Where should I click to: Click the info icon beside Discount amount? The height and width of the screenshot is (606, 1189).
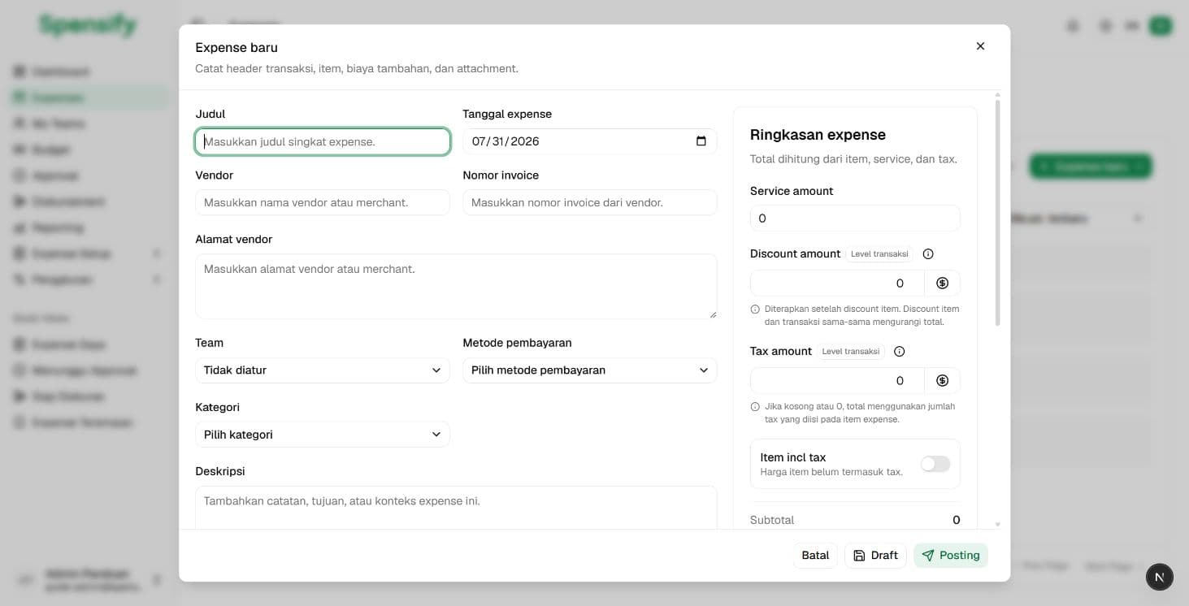[928, 254]
